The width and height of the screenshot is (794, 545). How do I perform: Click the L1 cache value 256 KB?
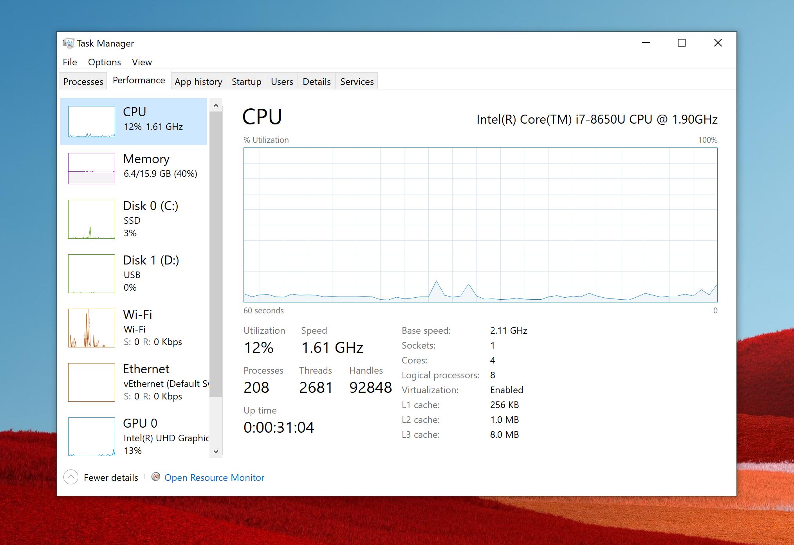pyautogui.click(x=504, y=405)
